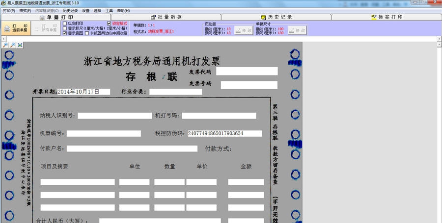Click the 开票日期 field showing 2014年10月17日

pyautogui.click(x=83, y=92)
